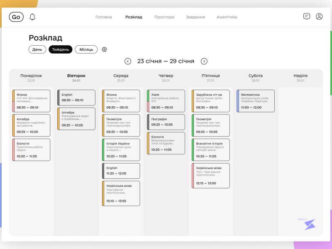Navigate to Простори section
The height and width of the screenshot is (249, 332).
tap(164, 17)
